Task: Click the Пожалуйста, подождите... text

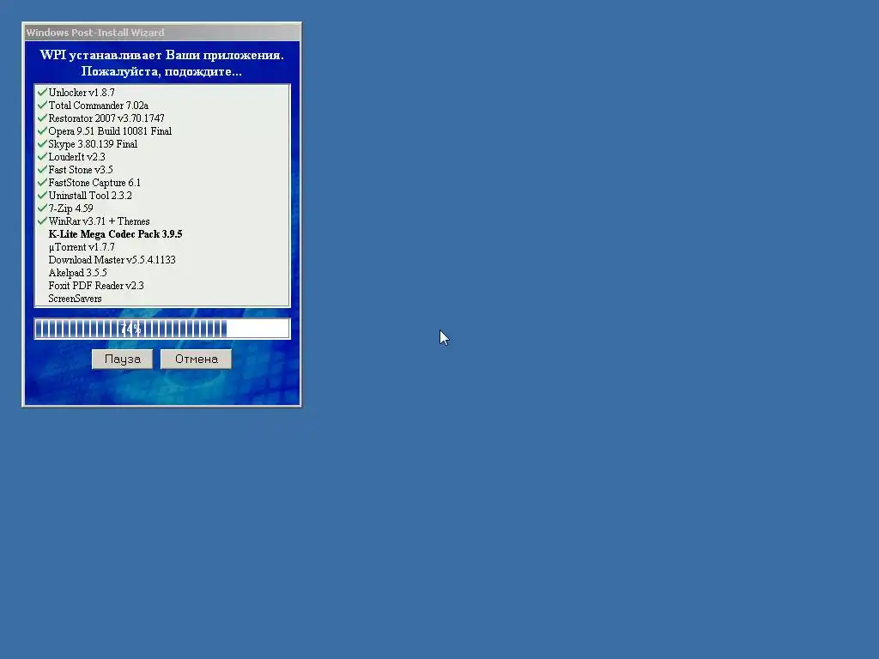Action: [161, 72]
